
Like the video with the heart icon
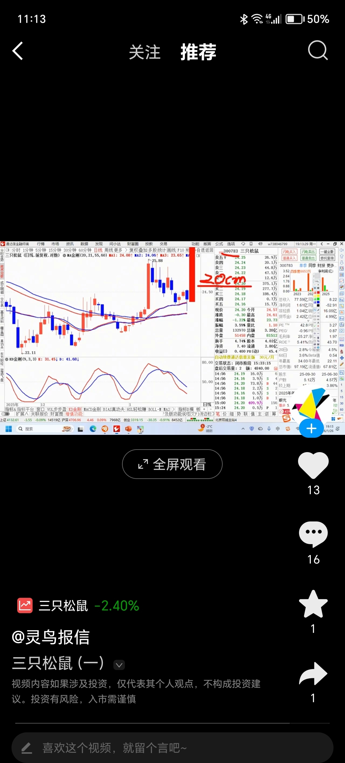(313, 465)
